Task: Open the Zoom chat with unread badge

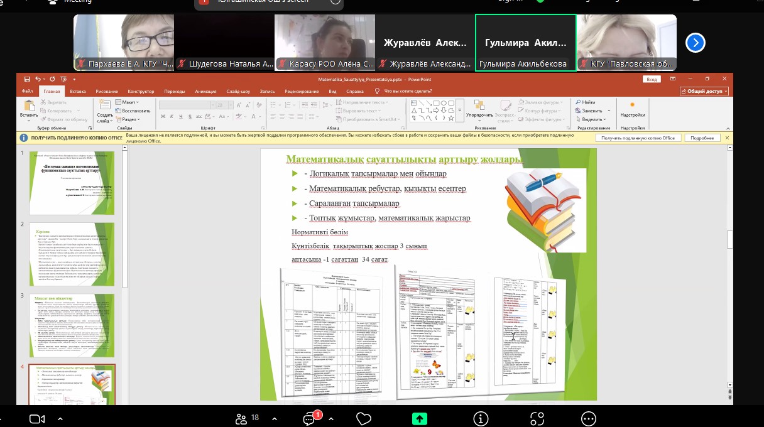Action: [310, 419]
